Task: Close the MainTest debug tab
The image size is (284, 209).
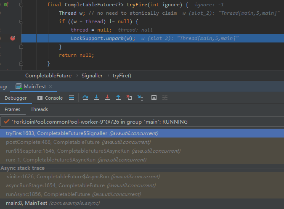Action: click(50, 87)
